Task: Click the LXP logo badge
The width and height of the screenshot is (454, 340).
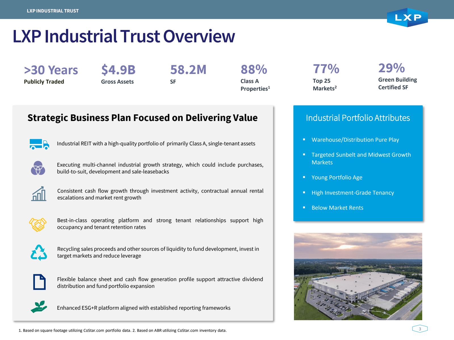Action: pyautogui.click(x=407, y=18)
